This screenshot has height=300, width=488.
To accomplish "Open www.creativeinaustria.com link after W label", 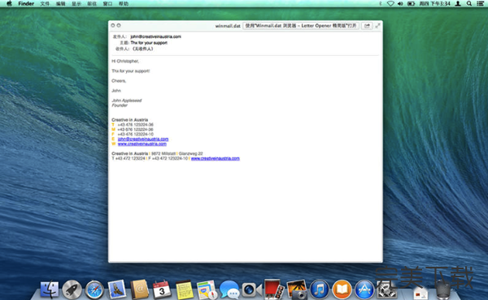I will coord(142,144).
